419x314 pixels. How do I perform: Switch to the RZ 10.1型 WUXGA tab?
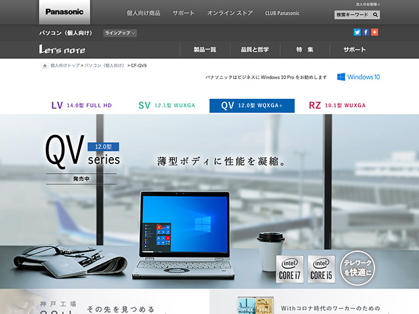[337, 105]
